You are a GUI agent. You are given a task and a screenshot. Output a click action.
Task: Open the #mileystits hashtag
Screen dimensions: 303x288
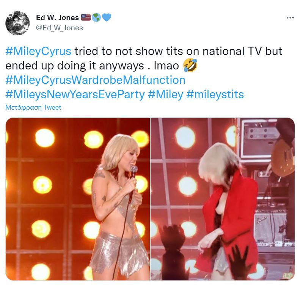click(x=215, y=94)
